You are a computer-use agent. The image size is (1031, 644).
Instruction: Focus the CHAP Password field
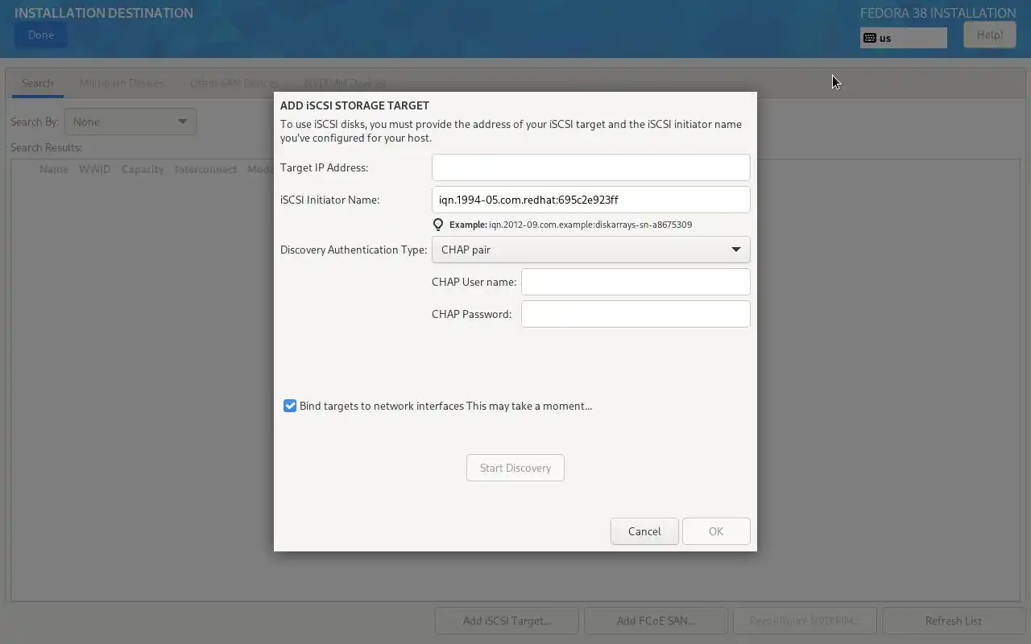pyautogui.click(x=636, y=314)
